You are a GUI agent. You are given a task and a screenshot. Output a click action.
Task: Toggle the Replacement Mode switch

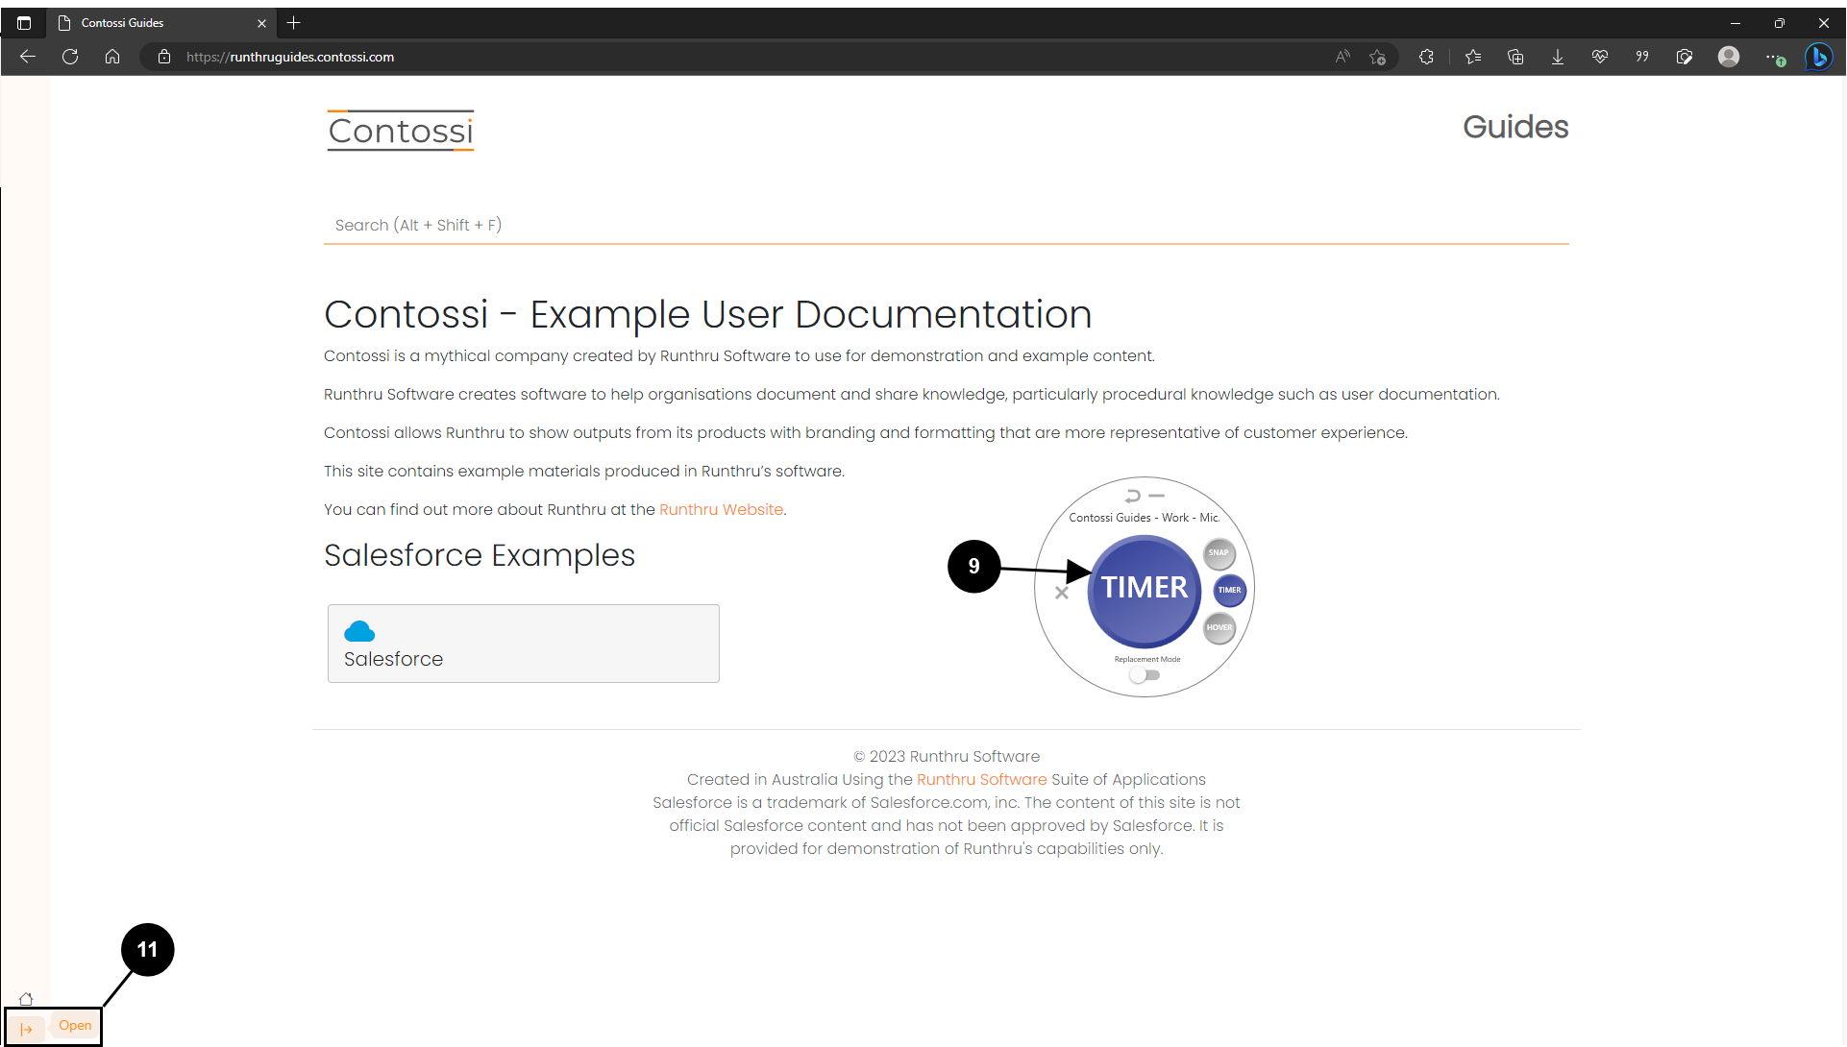click(1145, 675)
